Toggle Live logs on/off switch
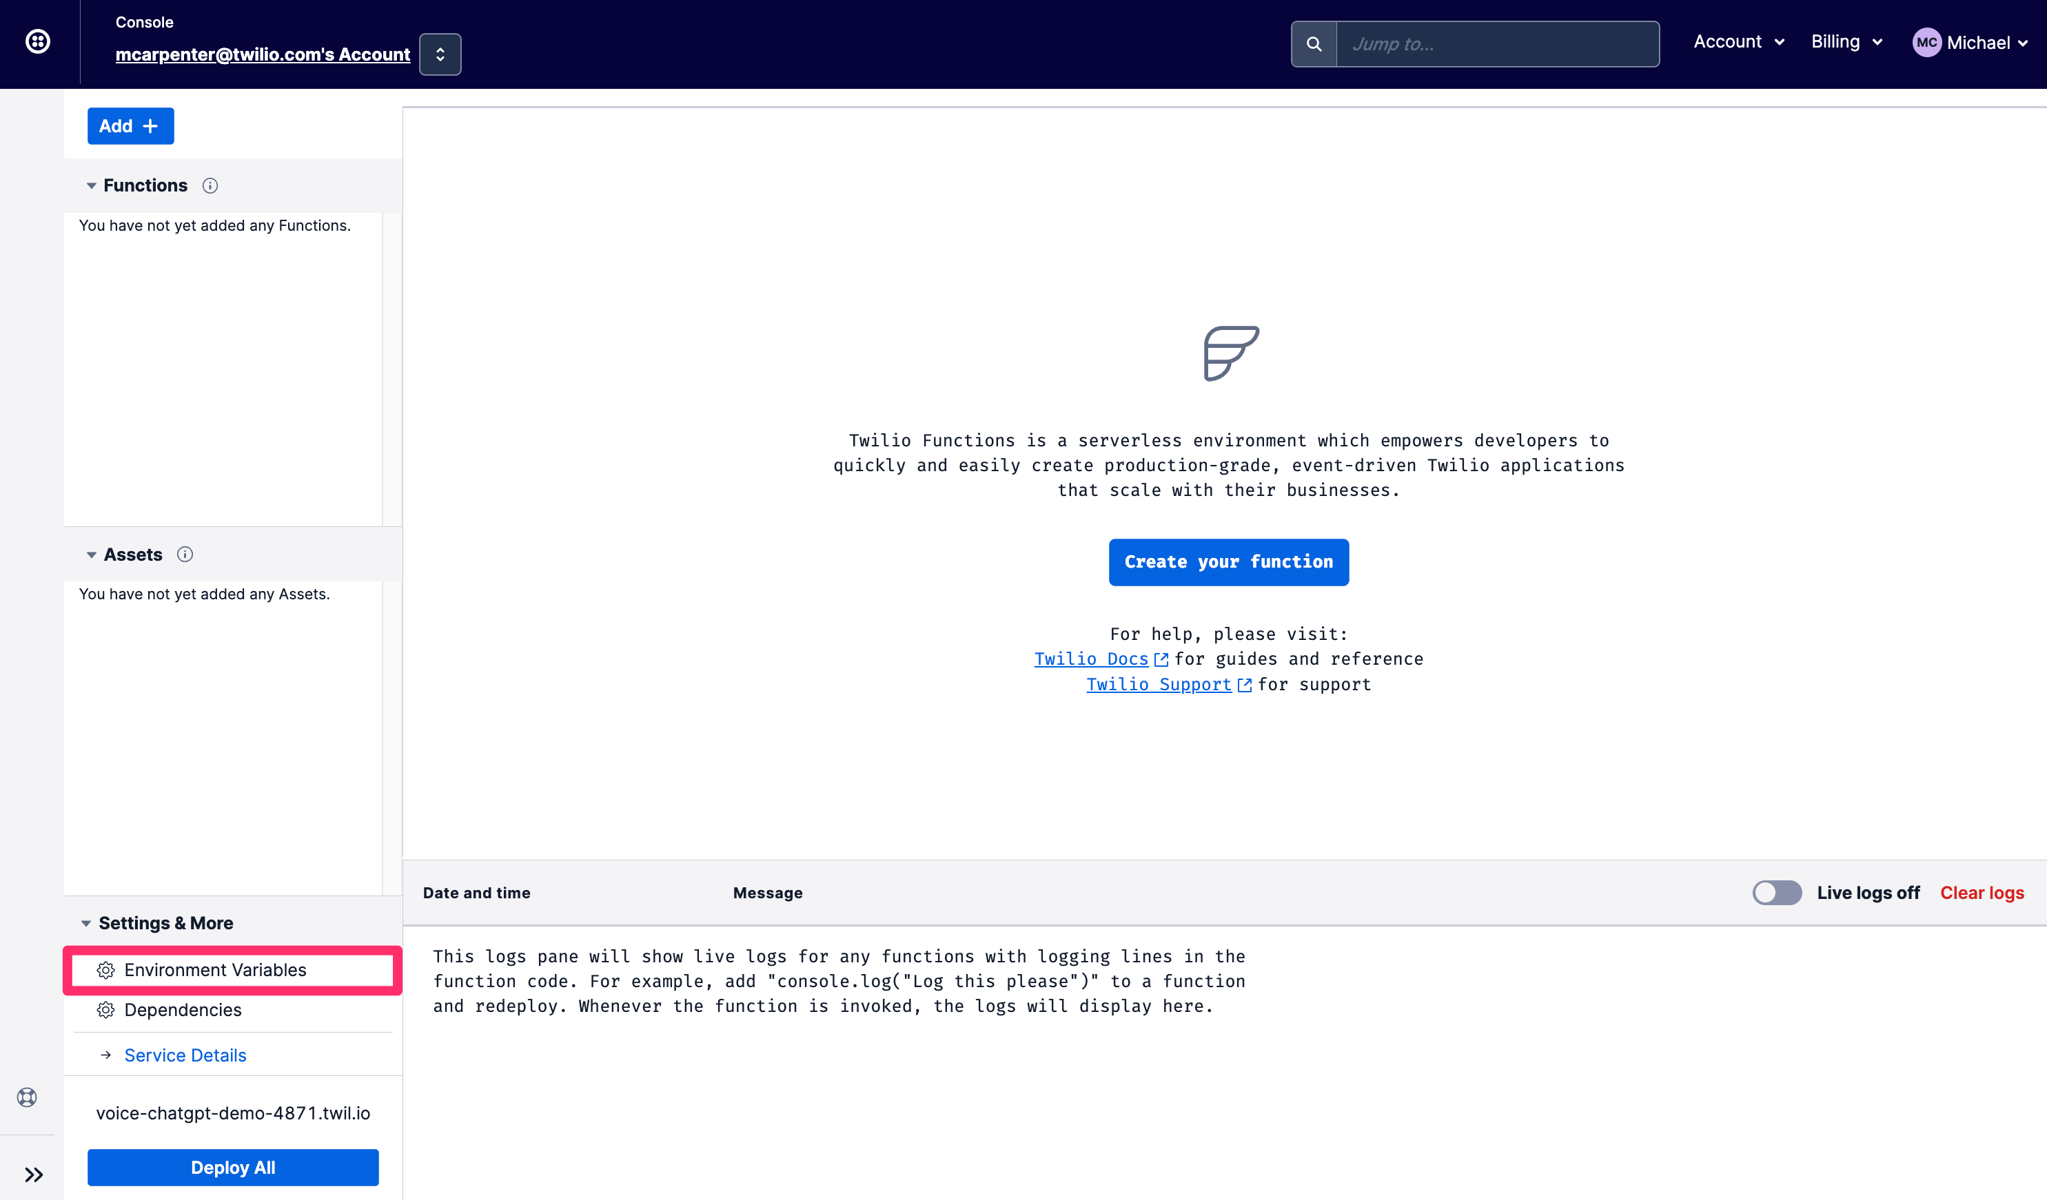 click(x=1777, y=893)
